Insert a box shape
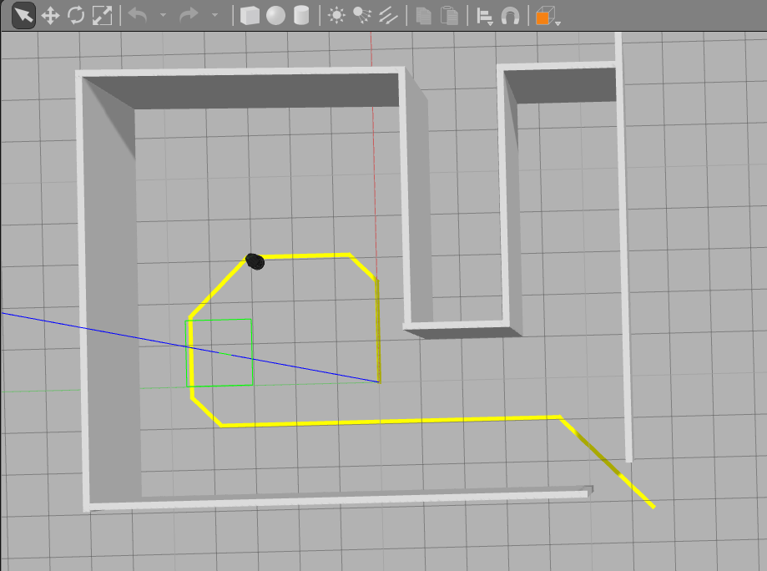This screenshot has height=571, width=767. (250, 15)
